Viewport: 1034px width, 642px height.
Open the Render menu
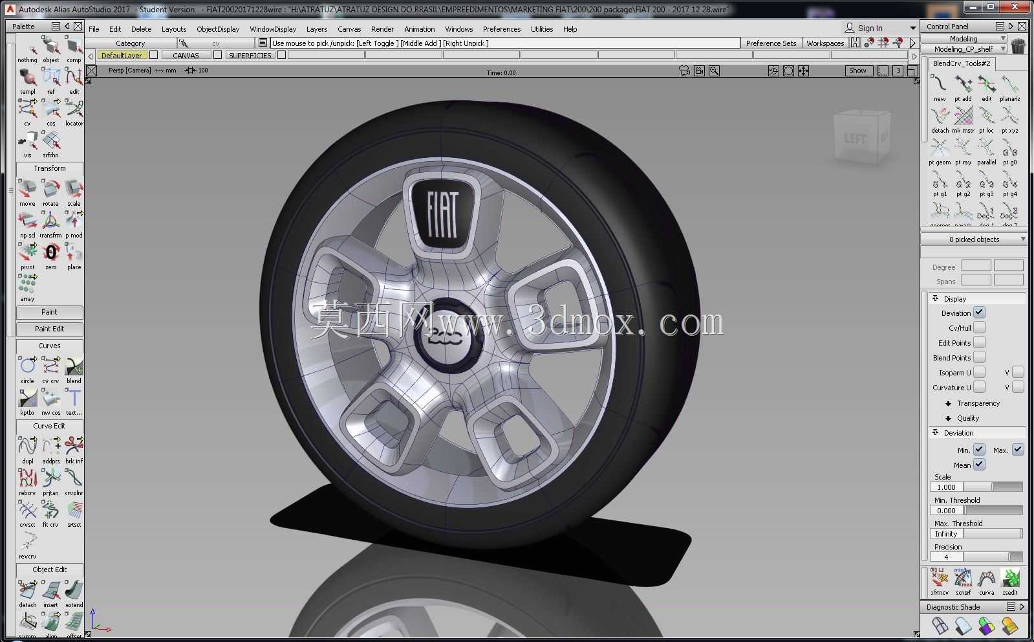pos(382,29)
